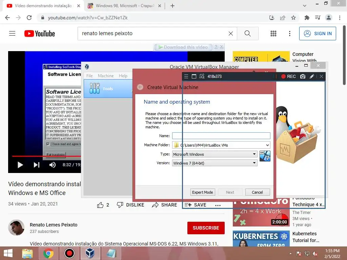Image resolution: width=347 pixels, height=260 pixels.
Task: Open a new Chrome tab
Action: coord(172,6)
